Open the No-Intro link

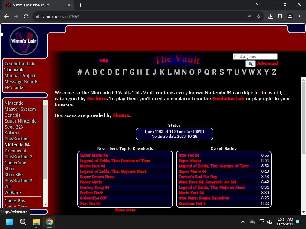97,98
